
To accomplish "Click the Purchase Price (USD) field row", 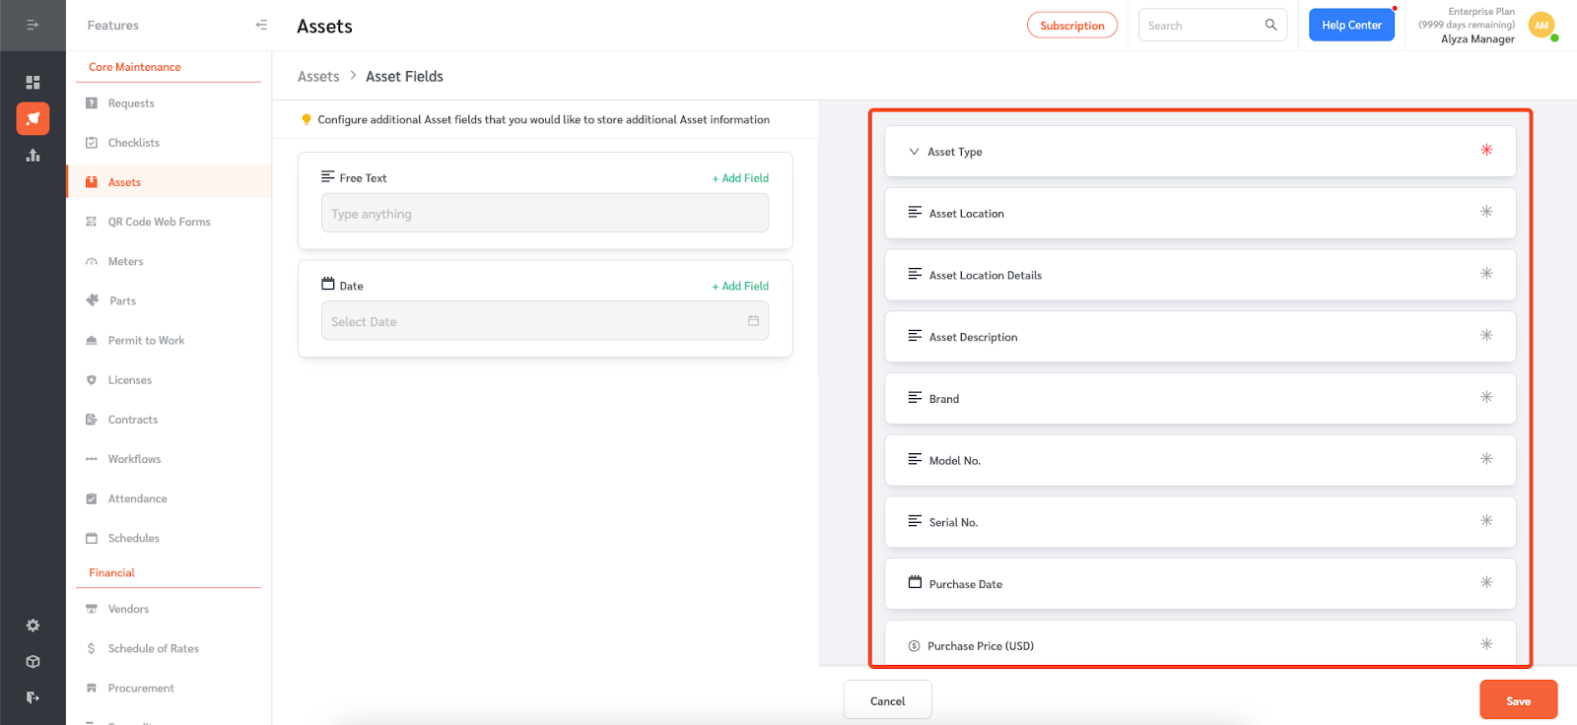I will (1200, 644).
